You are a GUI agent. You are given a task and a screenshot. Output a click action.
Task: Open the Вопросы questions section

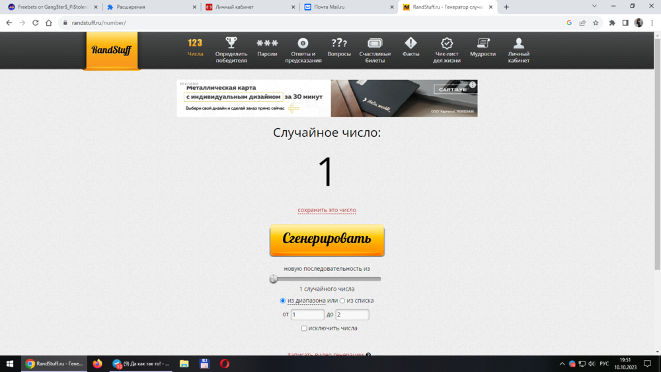[339, 47]
